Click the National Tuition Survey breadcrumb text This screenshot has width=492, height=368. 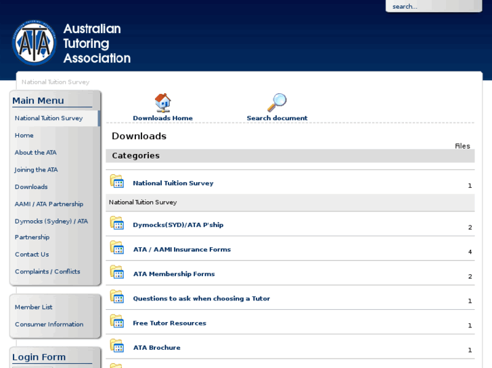click(55, 82)
